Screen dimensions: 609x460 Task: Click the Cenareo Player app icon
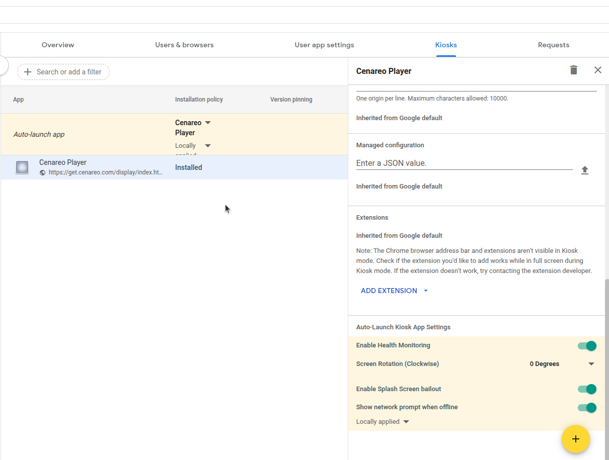(22, 167)
